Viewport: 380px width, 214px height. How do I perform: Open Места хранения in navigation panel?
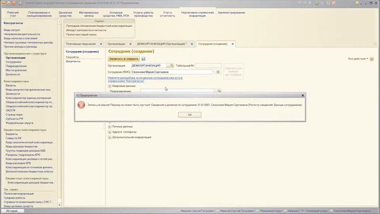point(16,70)
